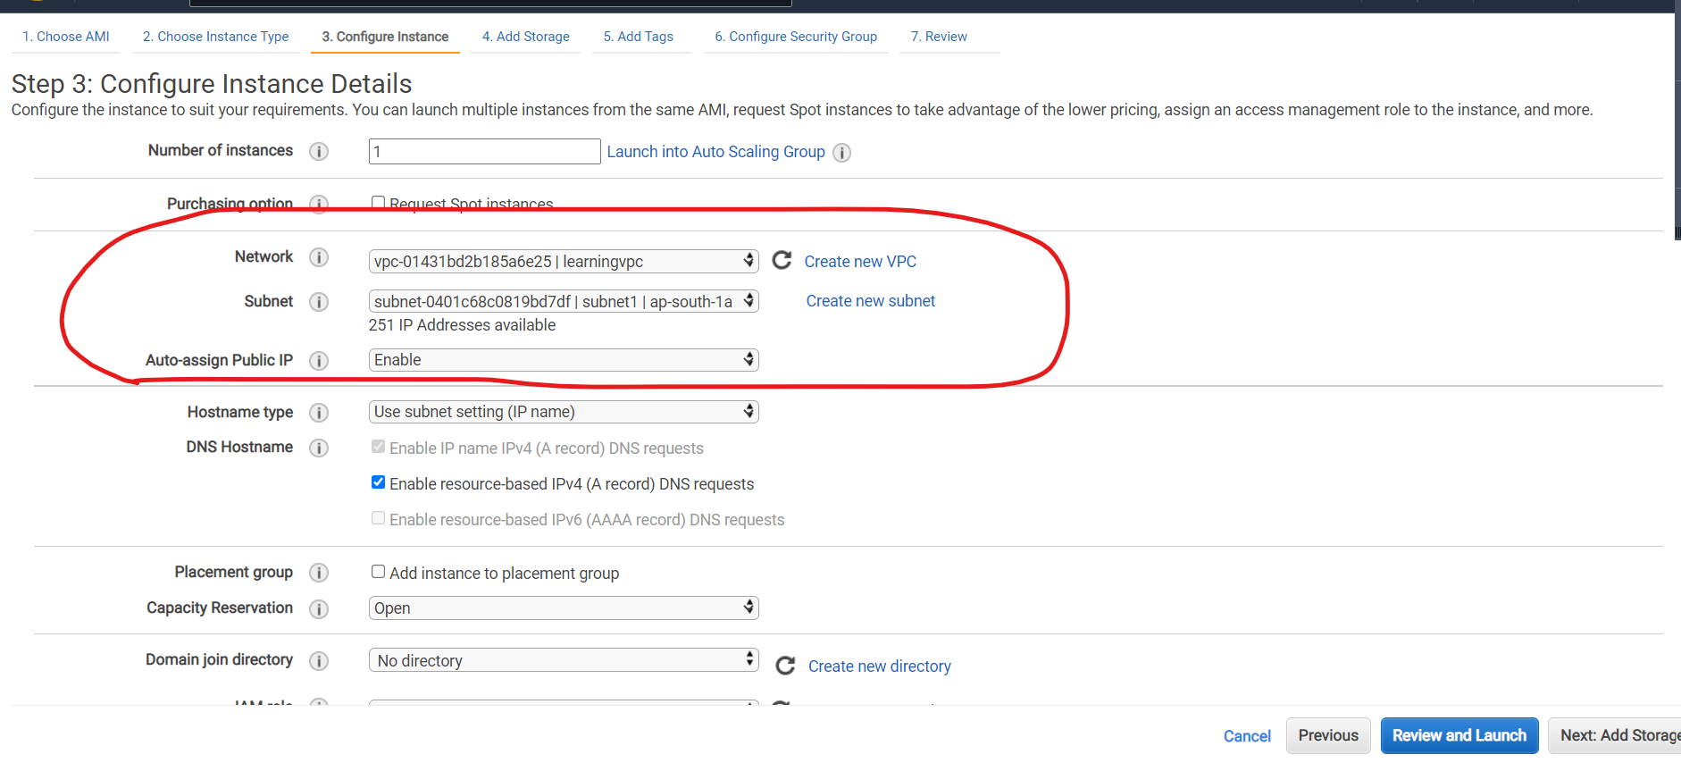
Task: Click the Number of instances field
Action: click(485, 152)
